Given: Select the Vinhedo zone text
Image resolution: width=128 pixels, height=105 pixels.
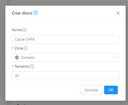Looking at the screenshot, I should click(x=28, y=57).
